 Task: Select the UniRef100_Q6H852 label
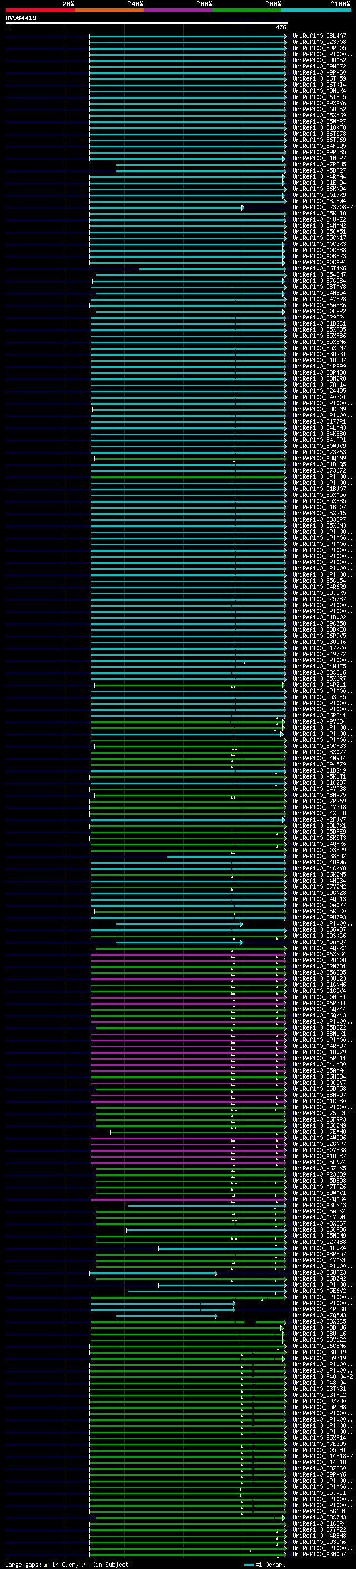click(319, 109)
